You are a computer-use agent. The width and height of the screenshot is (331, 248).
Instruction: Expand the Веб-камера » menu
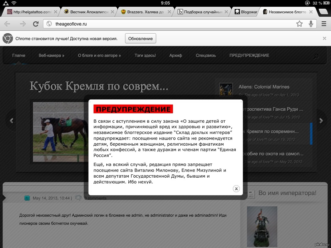(x=51, y=56)
